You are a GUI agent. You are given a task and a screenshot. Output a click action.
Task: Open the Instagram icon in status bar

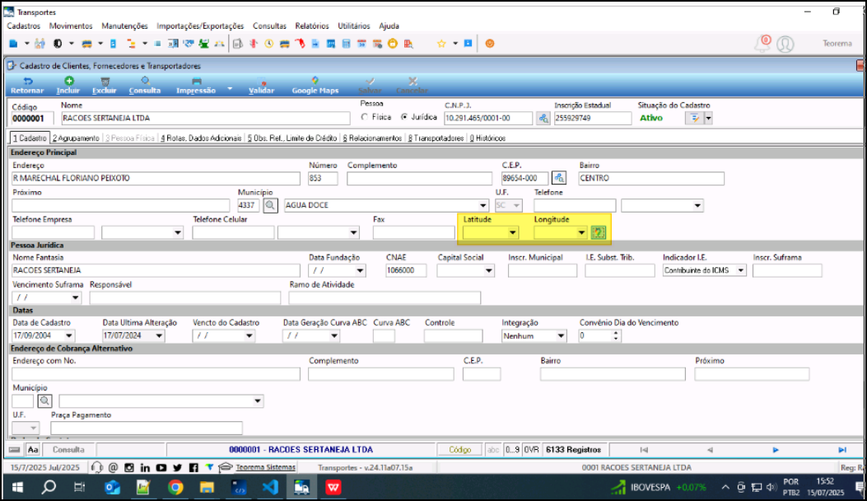click(x=128, y=467)
